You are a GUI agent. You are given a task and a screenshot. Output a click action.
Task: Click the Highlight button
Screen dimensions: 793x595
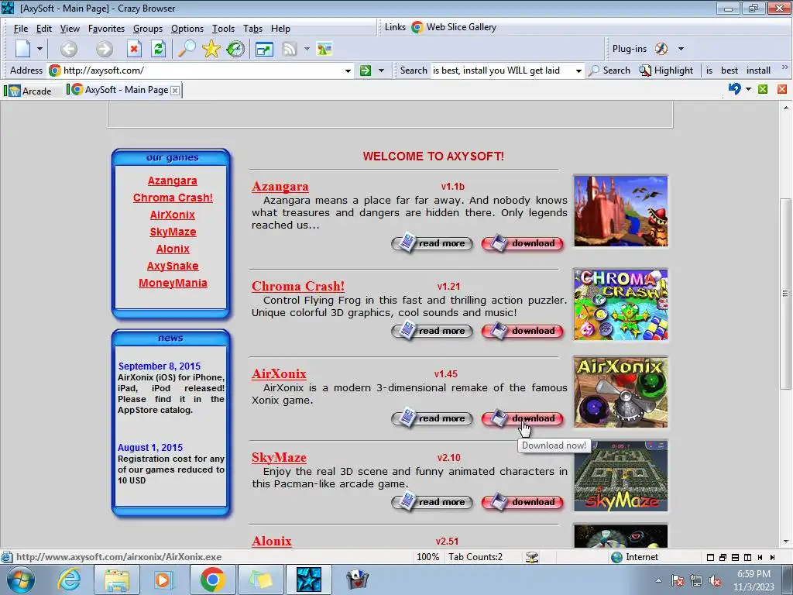click(x=666, y=71)
